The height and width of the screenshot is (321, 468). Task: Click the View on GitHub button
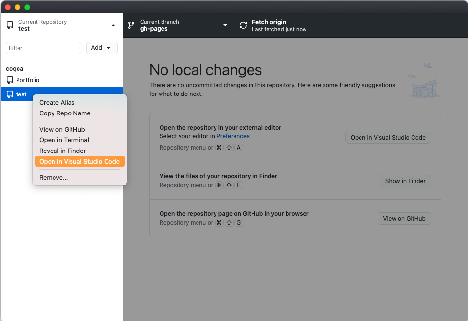(404, 219)
